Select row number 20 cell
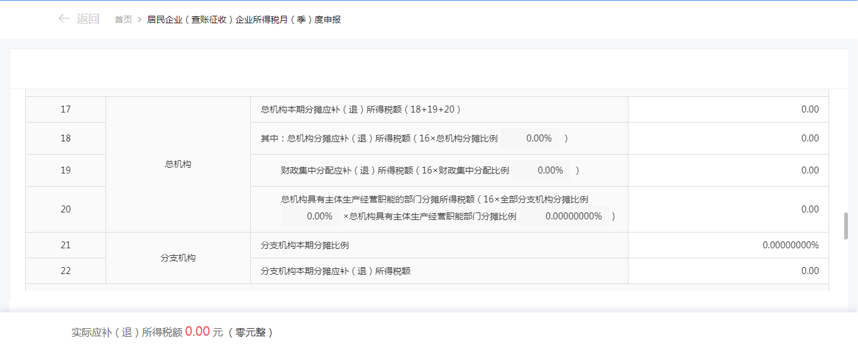 65,209
